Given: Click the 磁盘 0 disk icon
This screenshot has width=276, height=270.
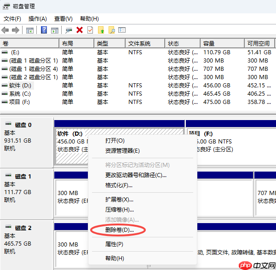Looking at the screenshot, I should tap(8, 124).
